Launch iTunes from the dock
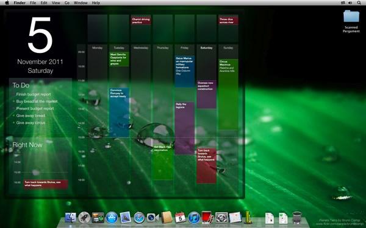 [194, 218]
